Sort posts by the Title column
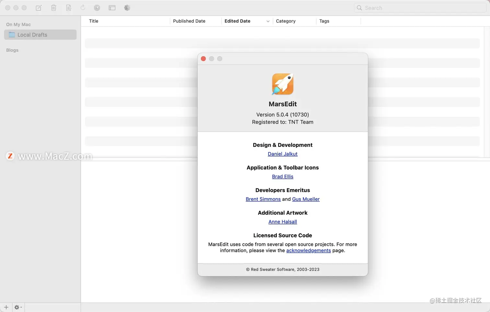The image size is (490, 312). point(94,21)
